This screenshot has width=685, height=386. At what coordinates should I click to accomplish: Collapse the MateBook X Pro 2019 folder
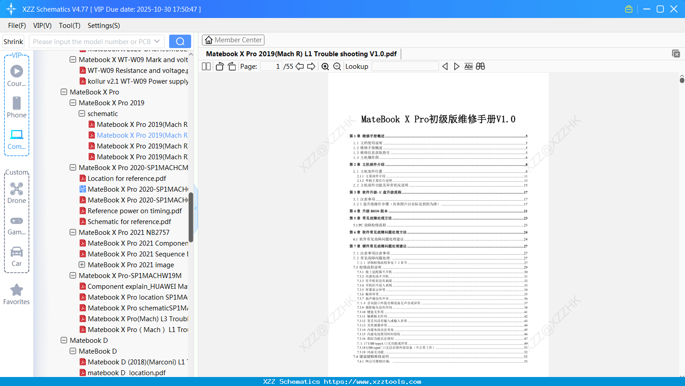(73, 103)
